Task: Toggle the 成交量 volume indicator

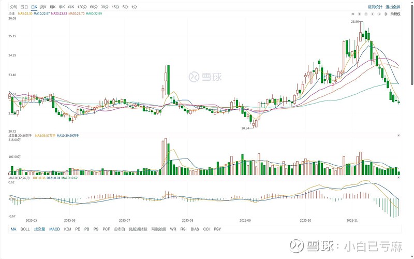Action: point(40,229)
